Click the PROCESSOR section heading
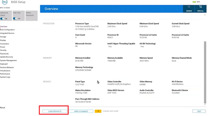The height and width of the screenshot is (116, 209). (x=49, y=23)
